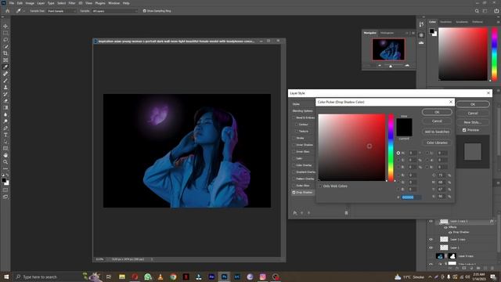This screenshot has height=282, width=501.
Task: Open the File menu
Action: (12, 3)
